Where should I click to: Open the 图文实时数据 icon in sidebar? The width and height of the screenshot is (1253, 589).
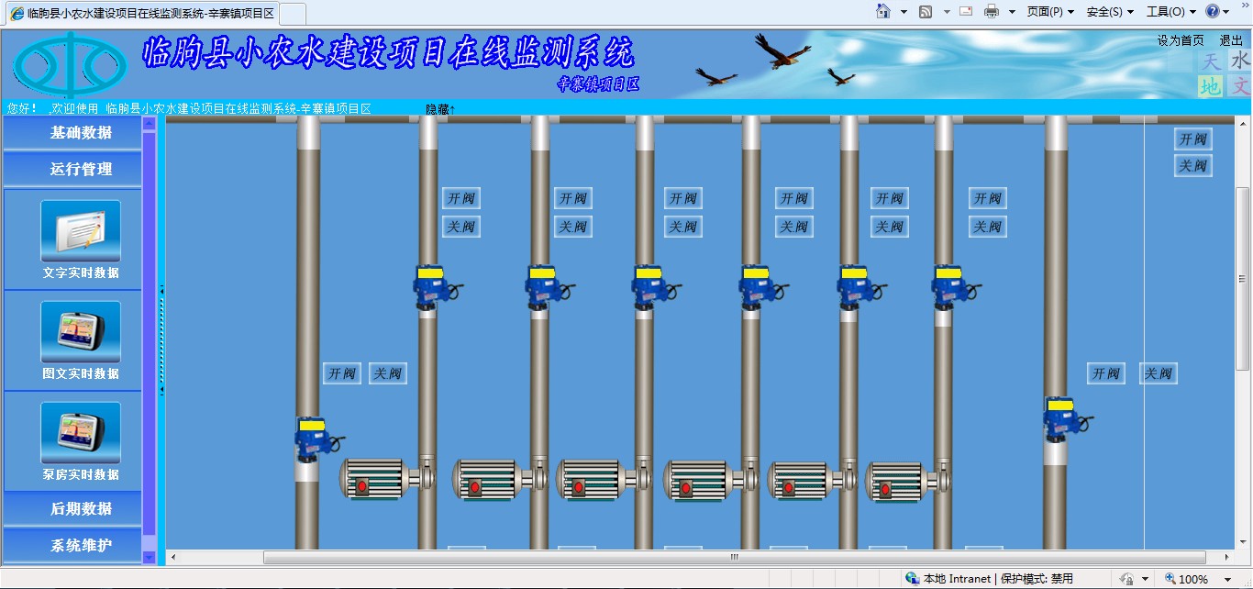point(81,332)
